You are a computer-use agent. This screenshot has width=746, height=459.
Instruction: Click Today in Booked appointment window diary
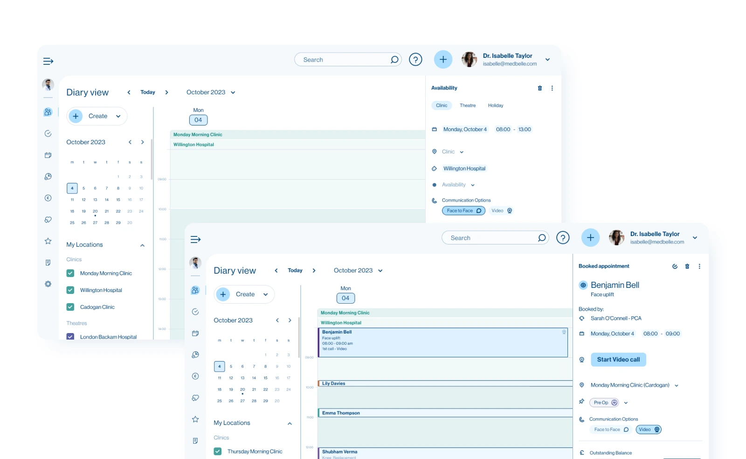(x=295, y=271)
